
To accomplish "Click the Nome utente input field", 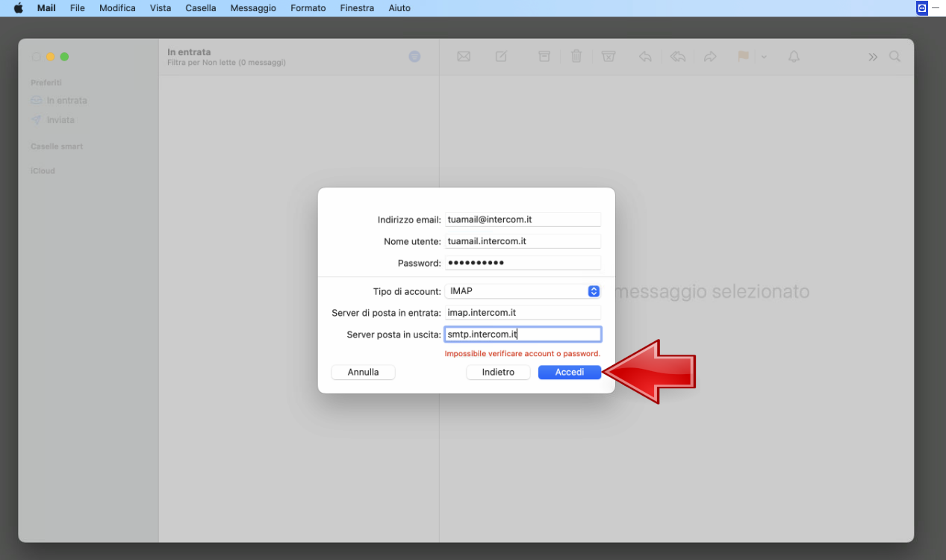I will (x=523, y=241).
